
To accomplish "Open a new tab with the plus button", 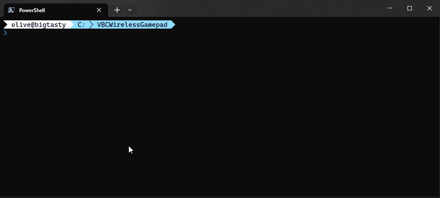I will (117, 10).
